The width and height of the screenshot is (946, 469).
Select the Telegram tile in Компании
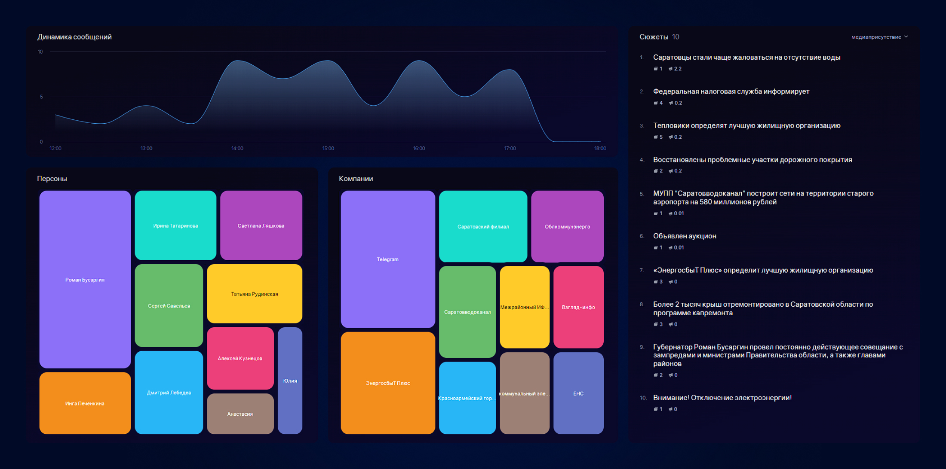click(388, 259)
